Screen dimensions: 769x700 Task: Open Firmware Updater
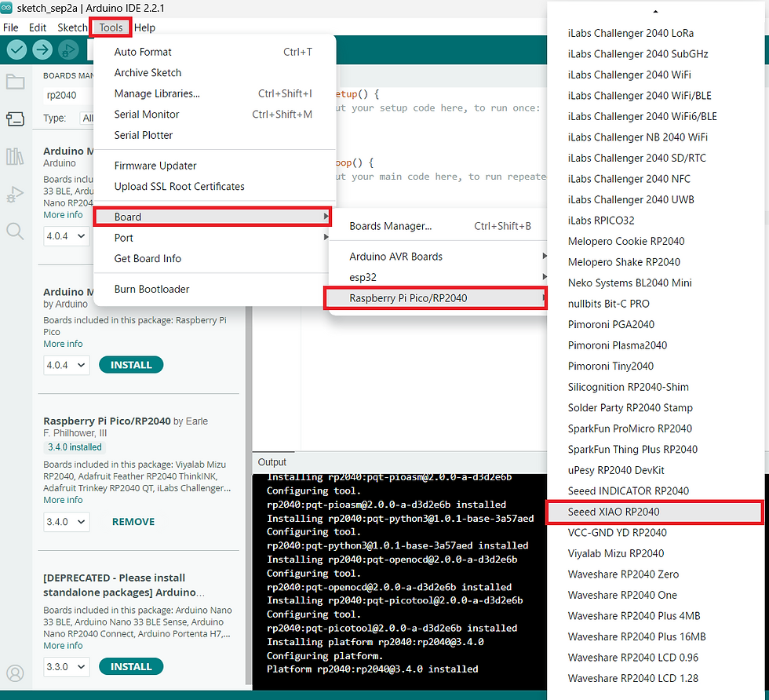click(x=214, y=166)
